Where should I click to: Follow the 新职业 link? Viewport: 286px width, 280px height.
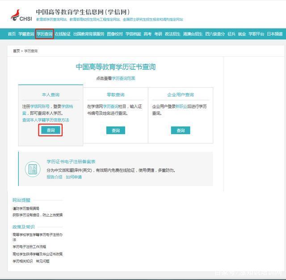point(181,106)
